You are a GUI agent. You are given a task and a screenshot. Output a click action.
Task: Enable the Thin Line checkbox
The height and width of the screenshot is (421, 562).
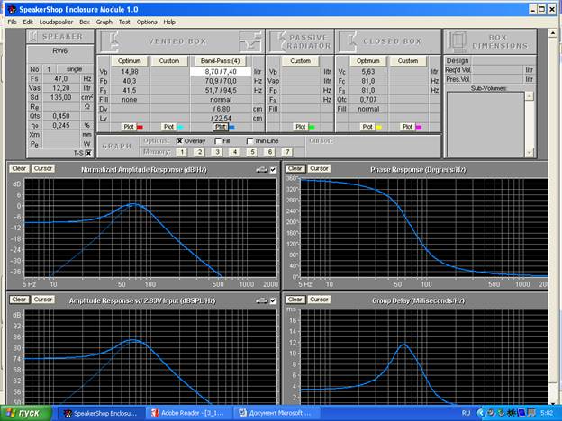[x=249, y=141]
